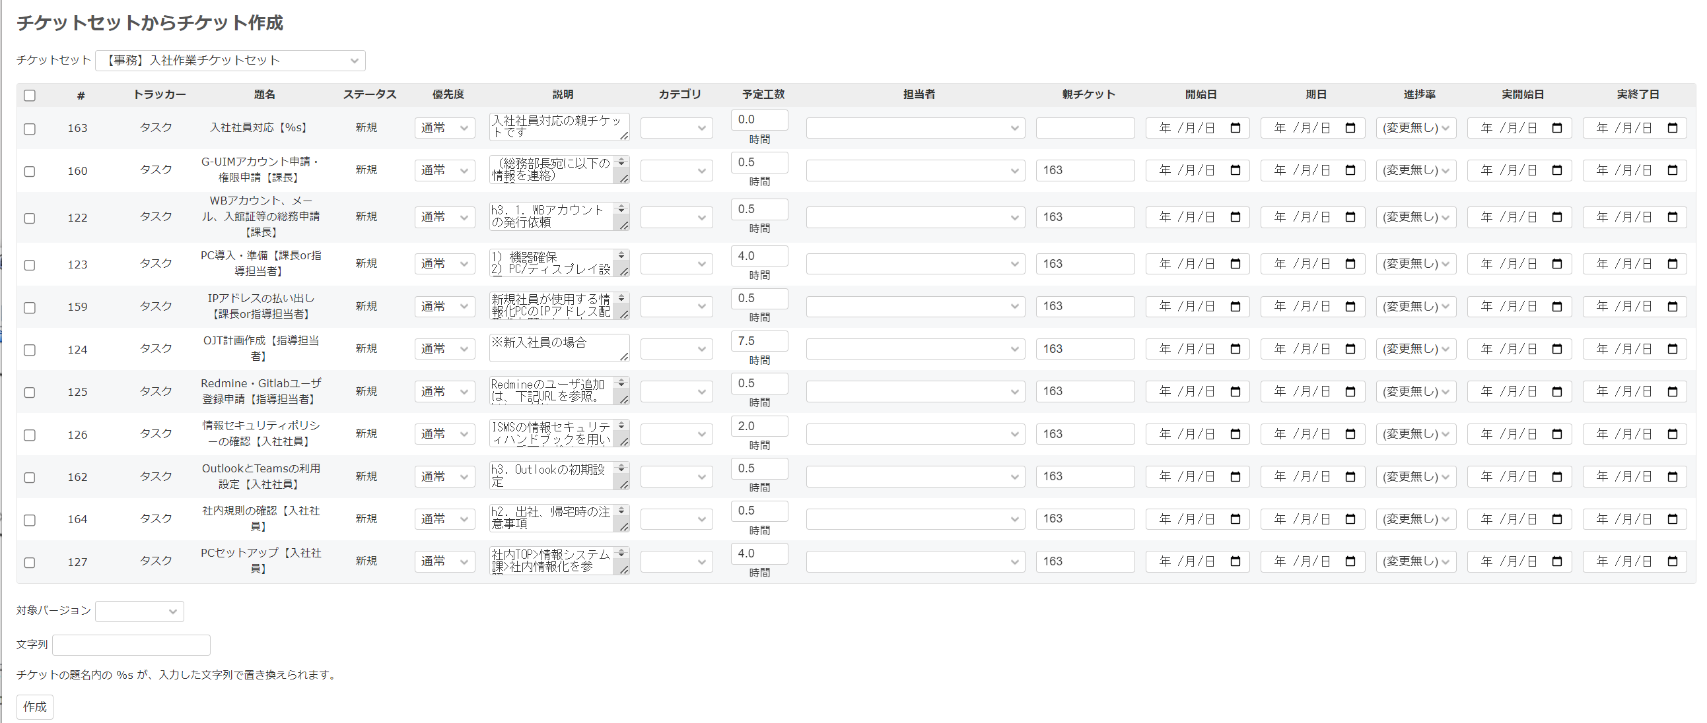Click resize handle of ticket 163 説明 textarea
The width and height of the screenshot is (1707, 723).
[x=624, y=136]
